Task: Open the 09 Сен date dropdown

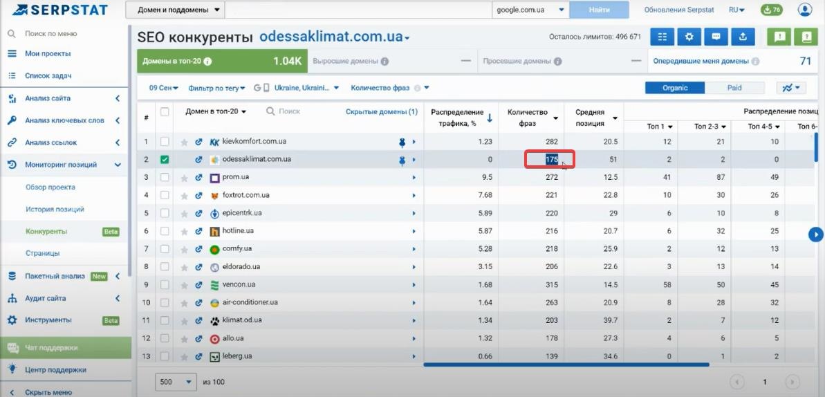Action: coord(164,88)
